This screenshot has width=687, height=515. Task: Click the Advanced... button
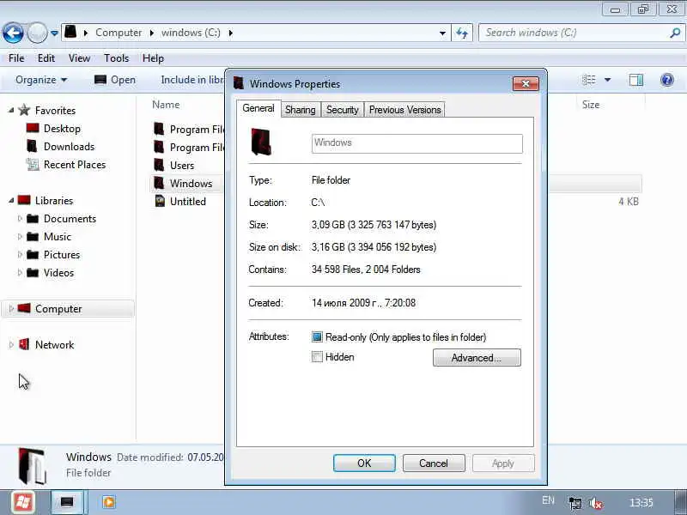[x=477, y=358]
